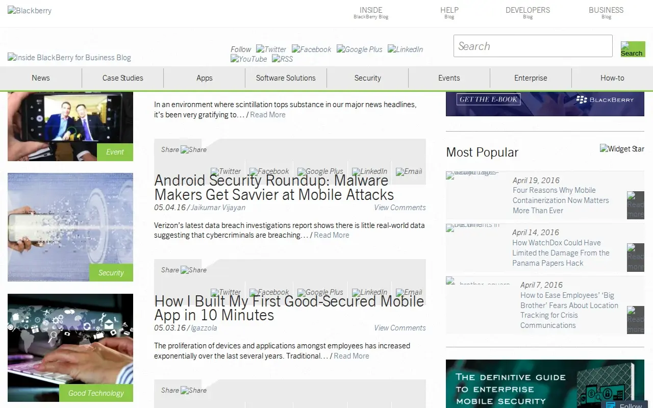Share Android Security Roundup on Twitter

point(226,171)
